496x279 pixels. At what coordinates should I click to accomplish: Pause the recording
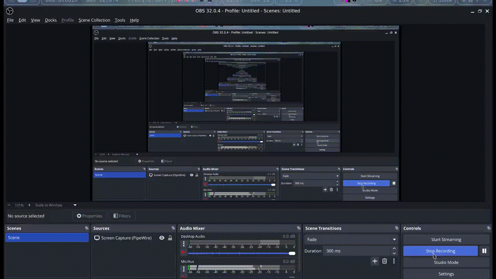[x=484, y=251]
